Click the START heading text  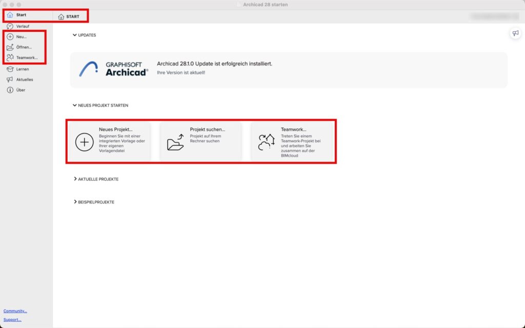point(73,17)
